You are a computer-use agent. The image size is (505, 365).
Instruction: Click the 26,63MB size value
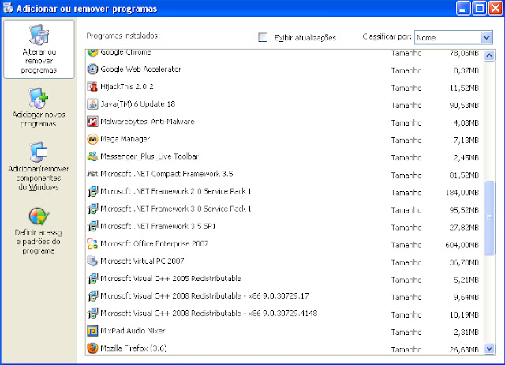coord(464,349)
